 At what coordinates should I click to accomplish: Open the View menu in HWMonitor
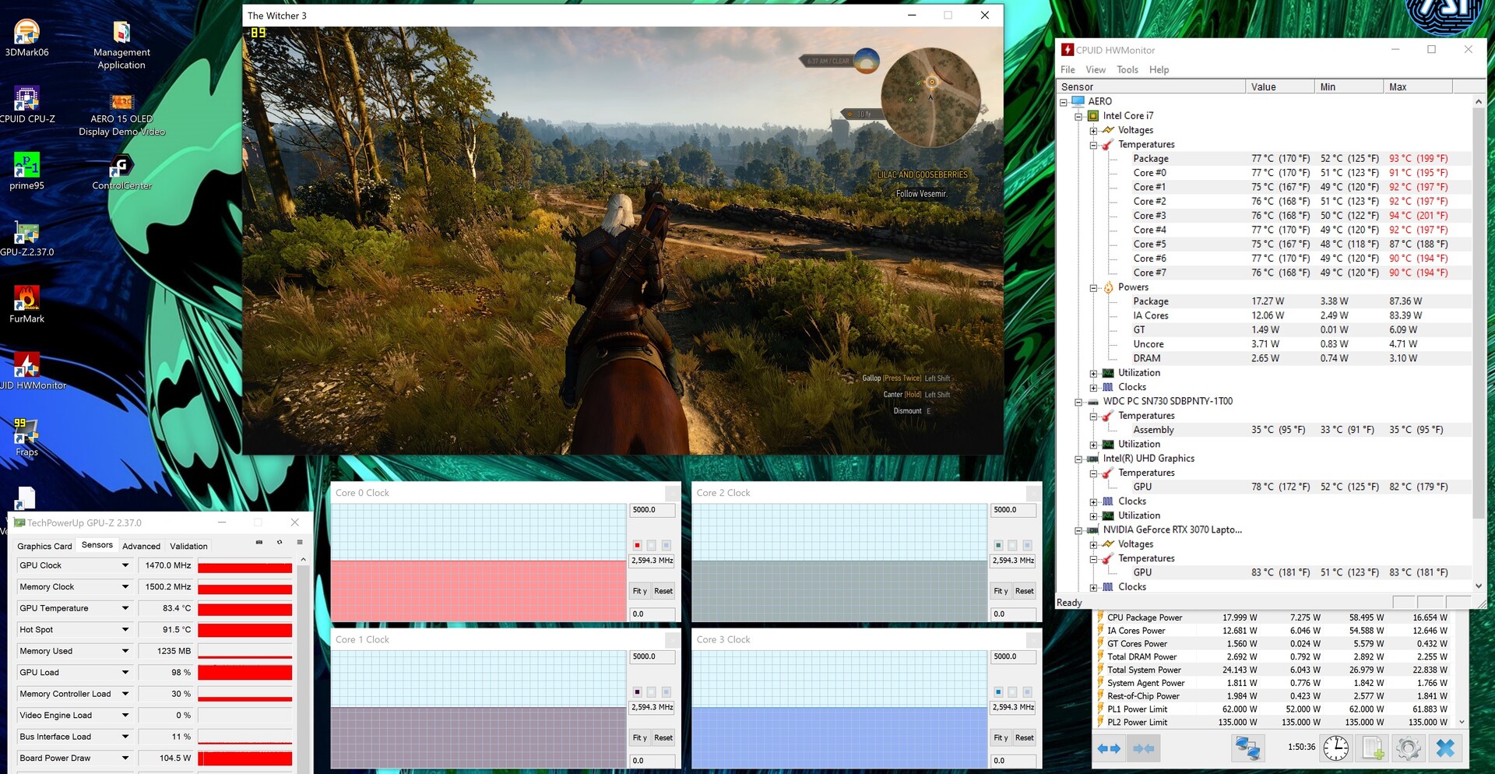pos(1096,70)
